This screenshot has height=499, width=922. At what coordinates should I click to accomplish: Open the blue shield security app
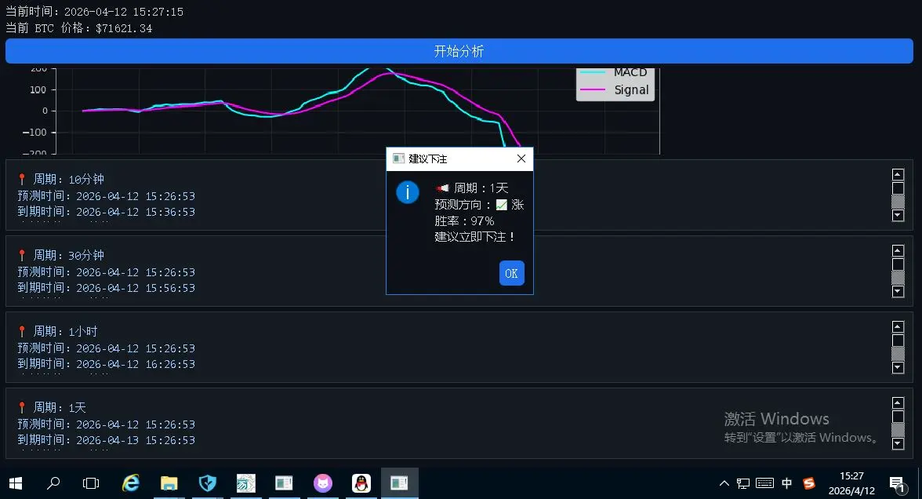pos(208,483)
